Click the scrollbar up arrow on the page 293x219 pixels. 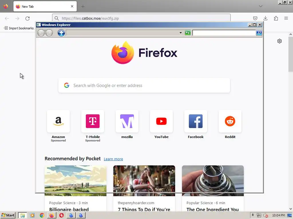point(291,34)
